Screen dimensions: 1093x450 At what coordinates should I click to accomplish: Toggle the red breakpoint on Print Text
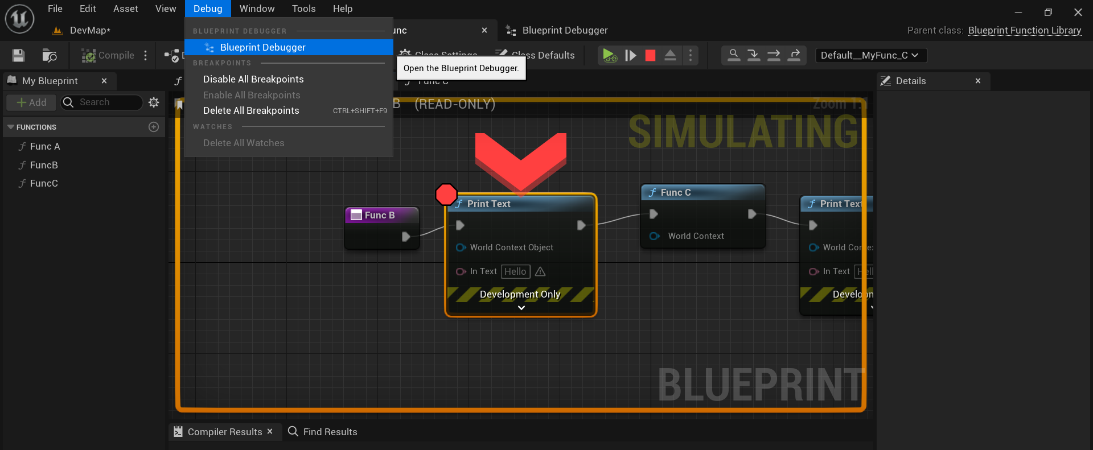446,195
